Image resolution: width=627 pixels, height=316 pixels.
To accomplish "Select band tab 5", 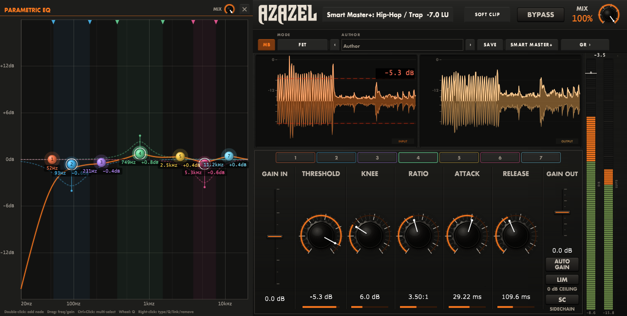I will [x=459, y=158].
